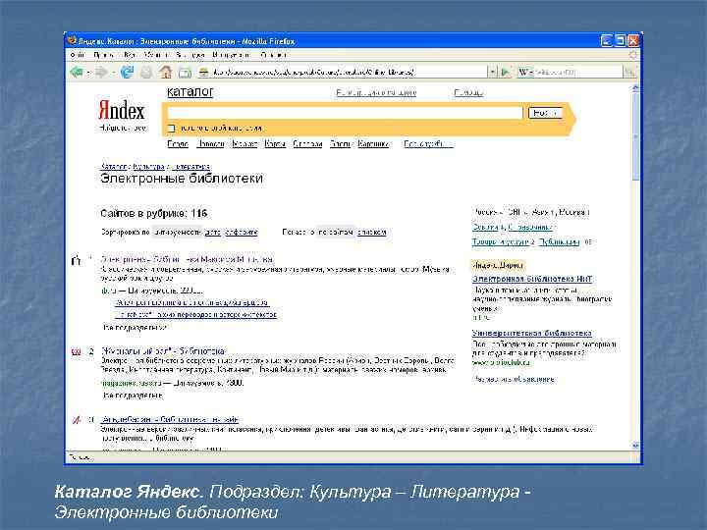The width and height of the screenshot is (707, 530).
Task: Click the favicon beside first catalog result
Action: click(77, 260)
